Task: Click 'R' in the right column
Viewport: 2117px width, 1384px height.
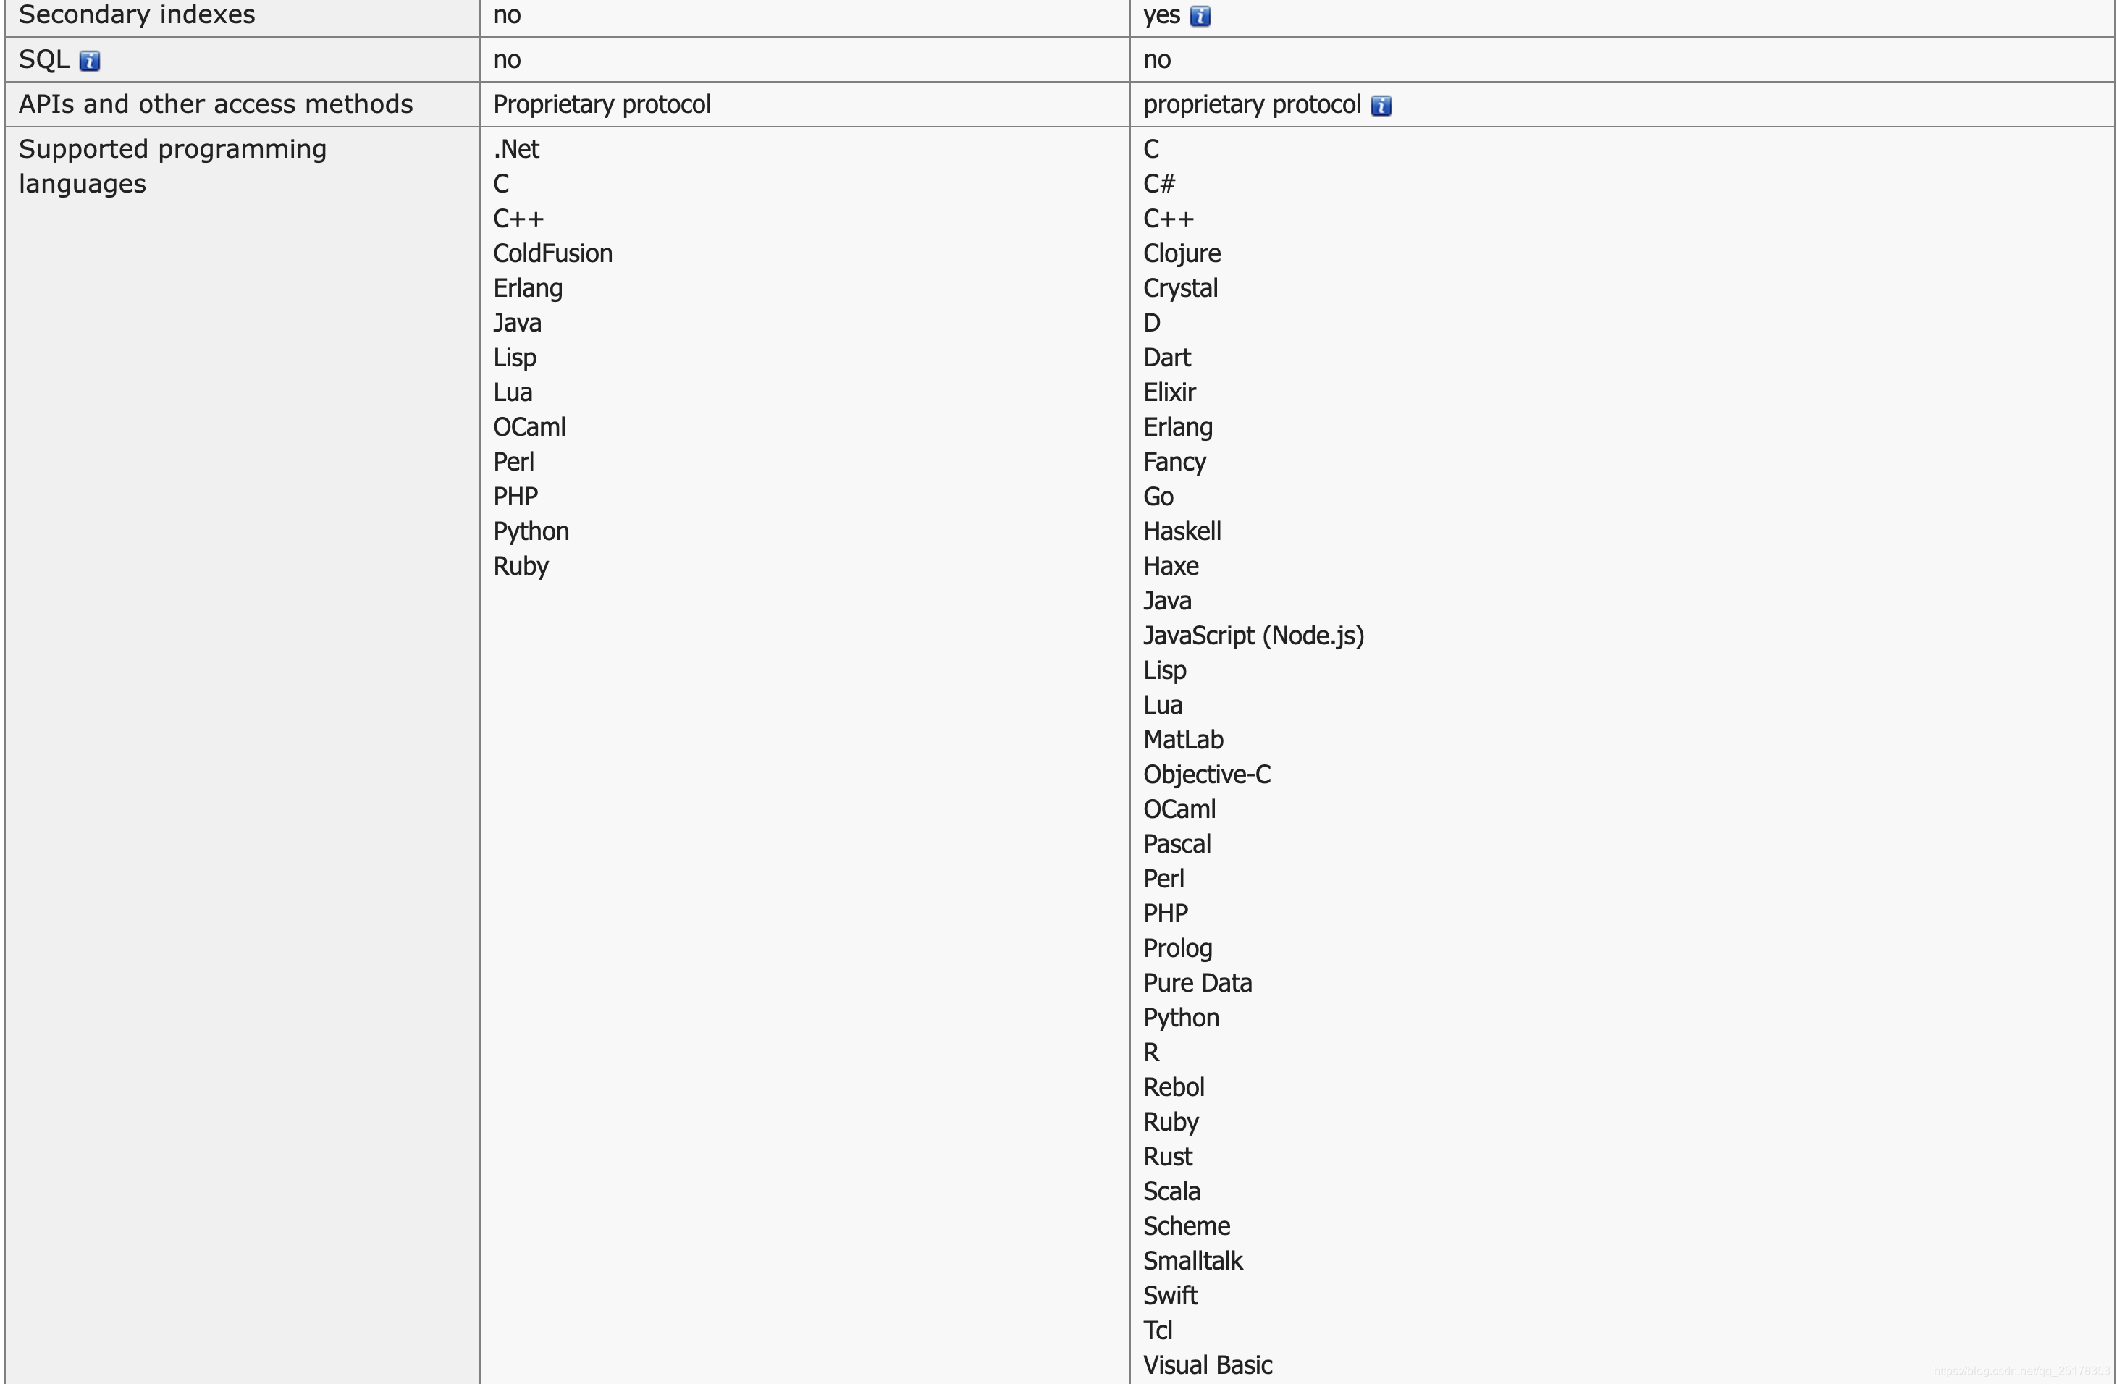Action: click(x=1152, y=1052)
